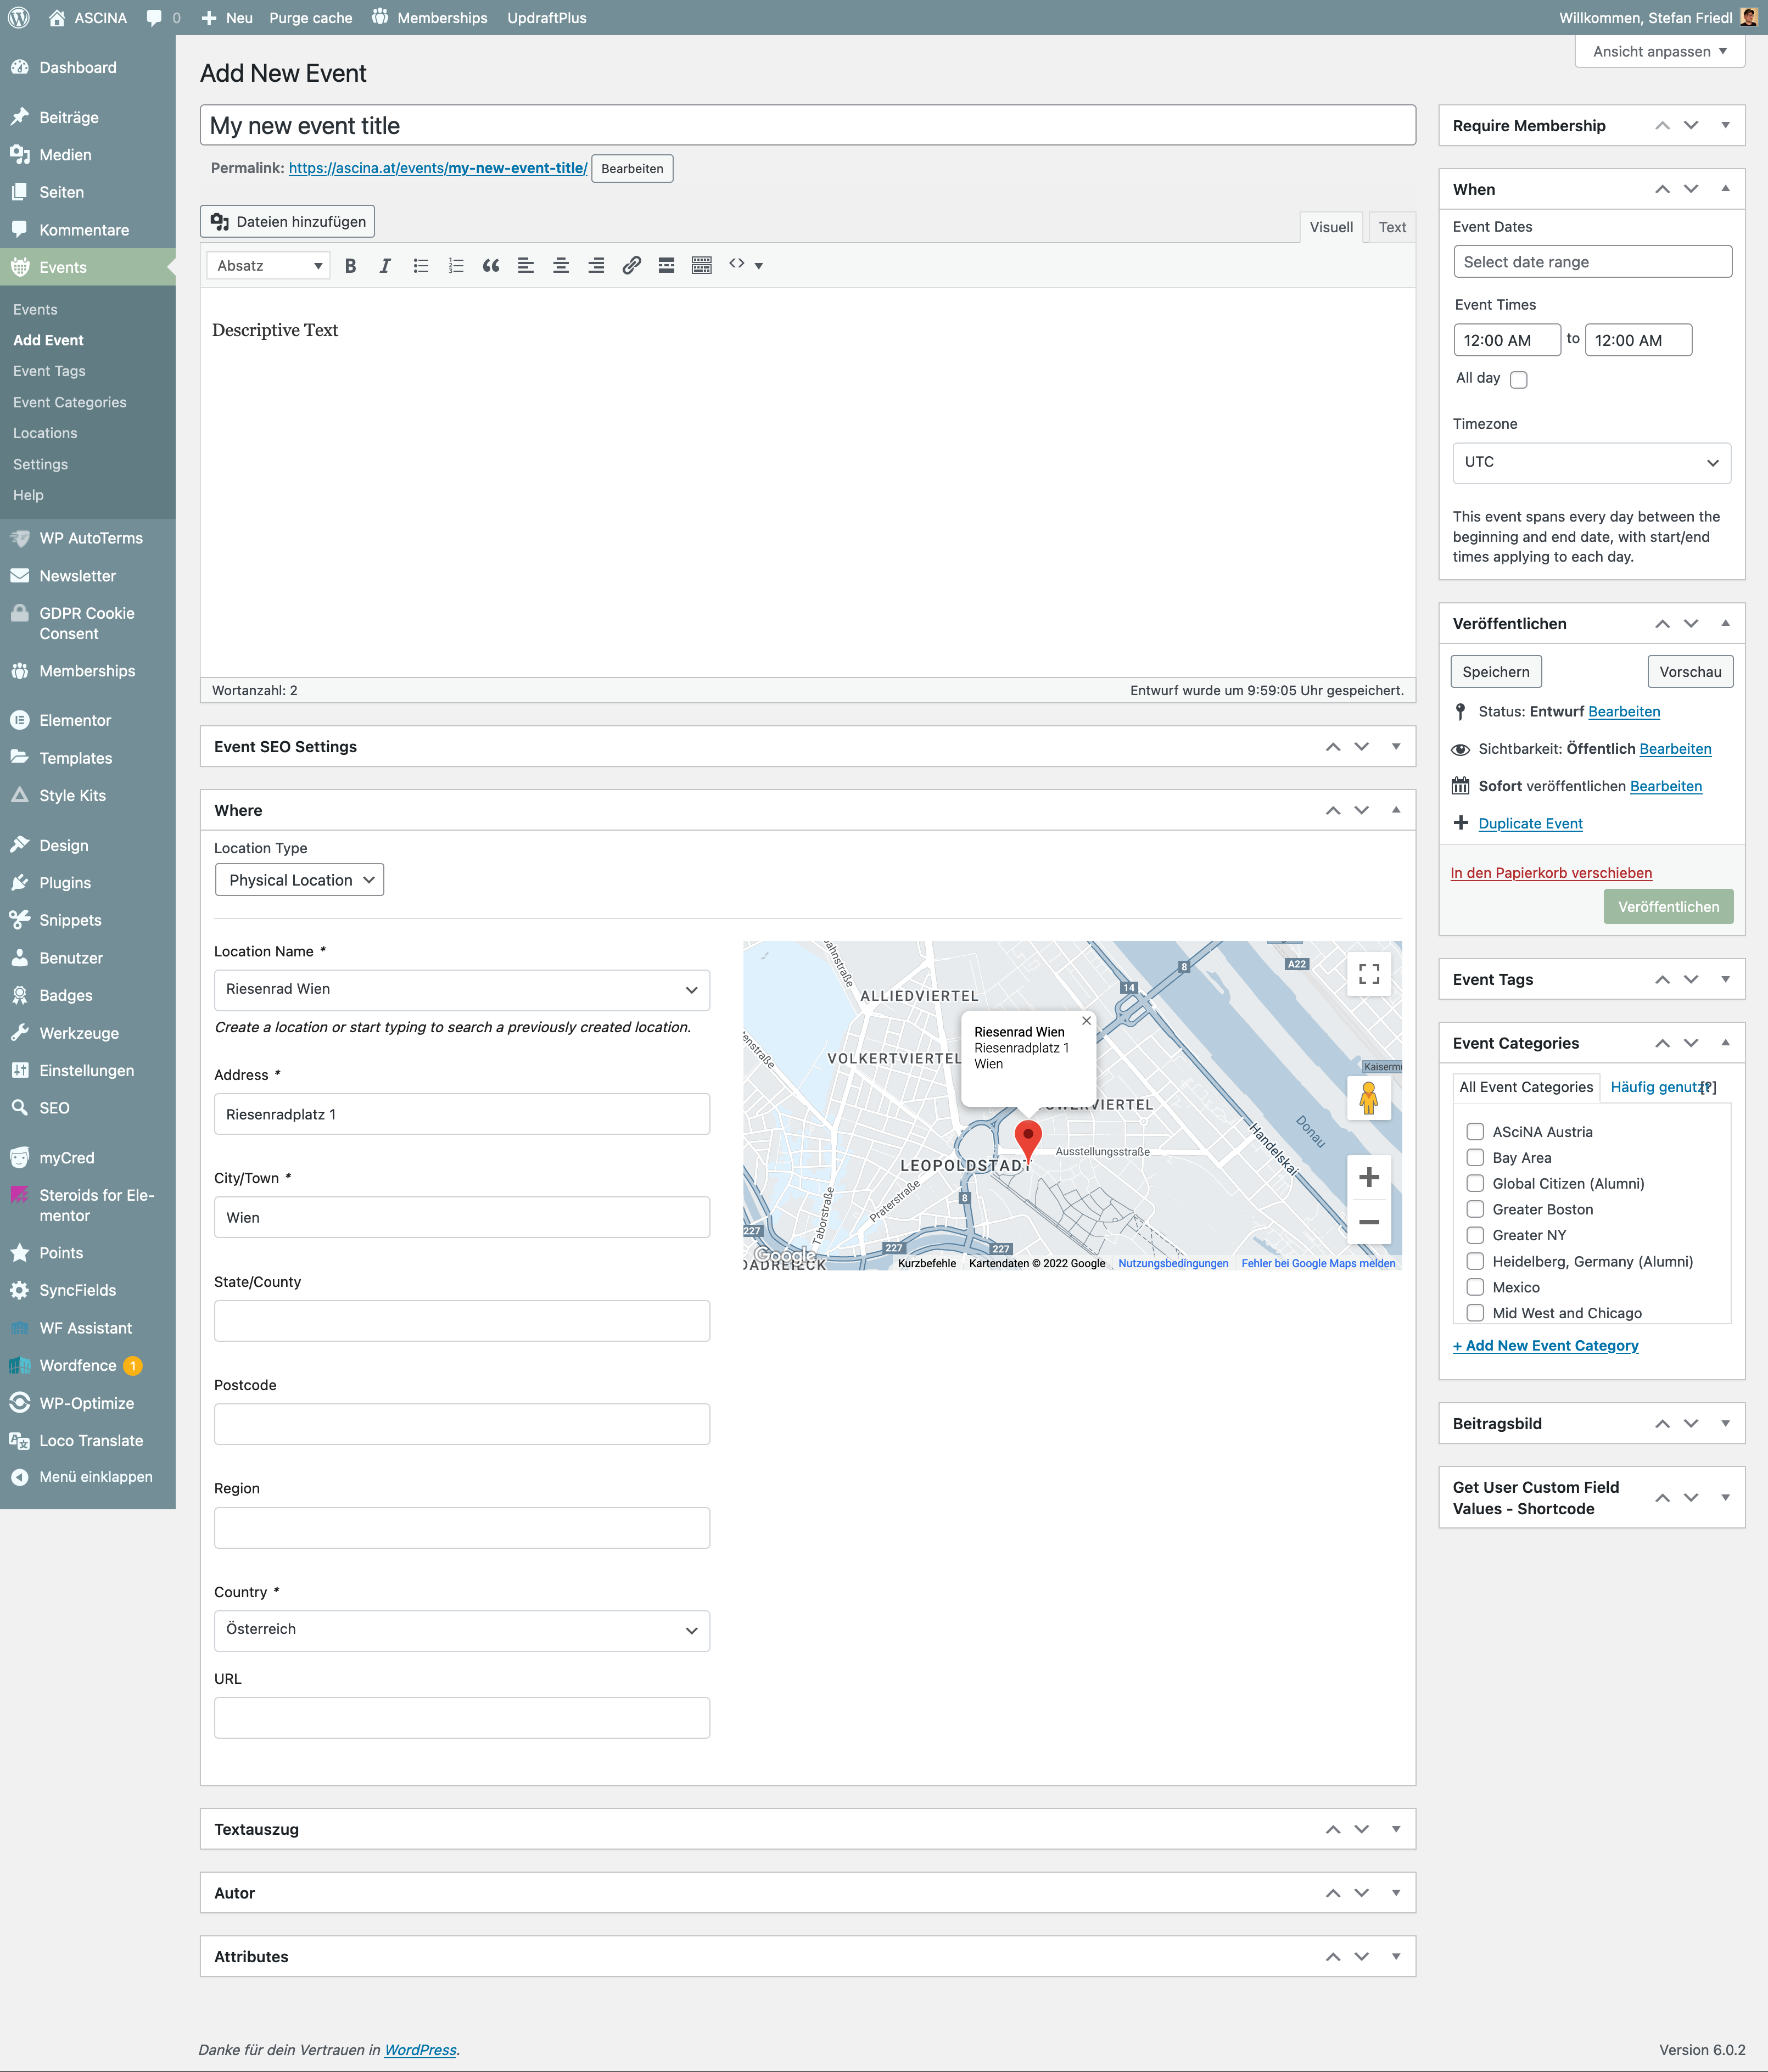
Task: Open map fullscreen view
Action: coord(1369,974)
